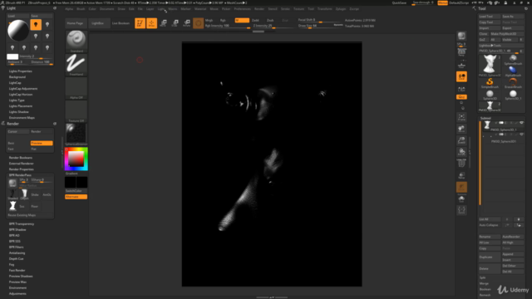Expand the BPR Transparency section
This screenshot has width=532, height=299.
(22, 223)
